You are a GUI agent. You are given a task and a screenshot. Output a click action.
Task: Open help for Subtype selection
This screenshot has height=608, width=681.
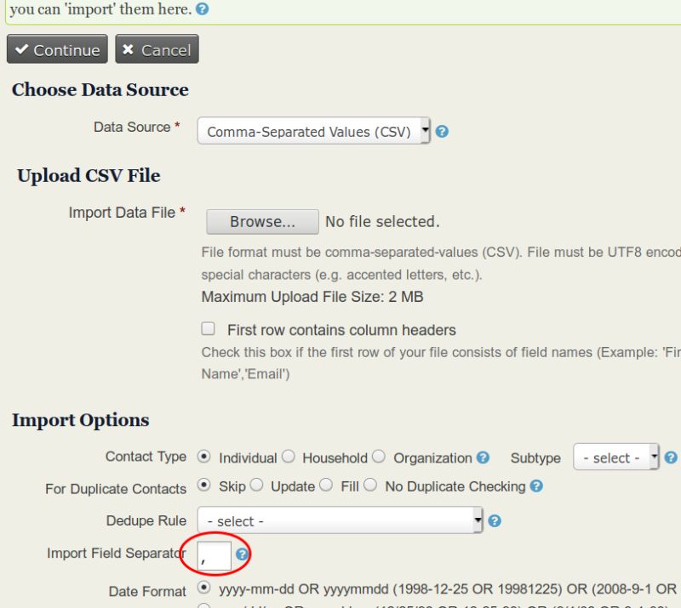tap(670, 457)
